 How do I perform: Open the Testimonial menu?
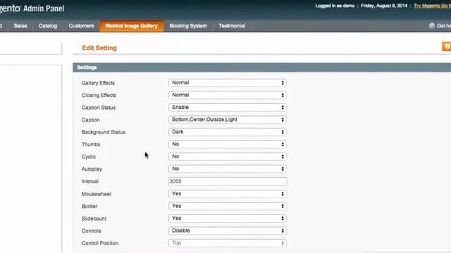[232, 26]
